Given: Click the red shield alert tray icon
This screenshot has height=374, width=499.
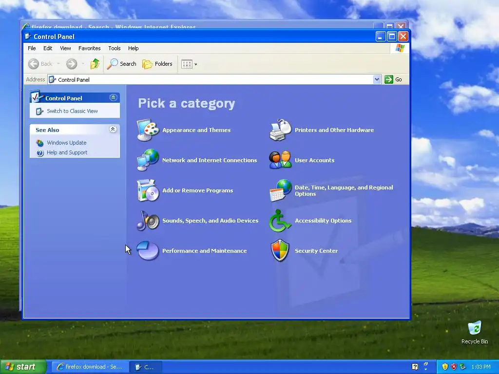Looking at the screenshot, I should coord(454,367).
